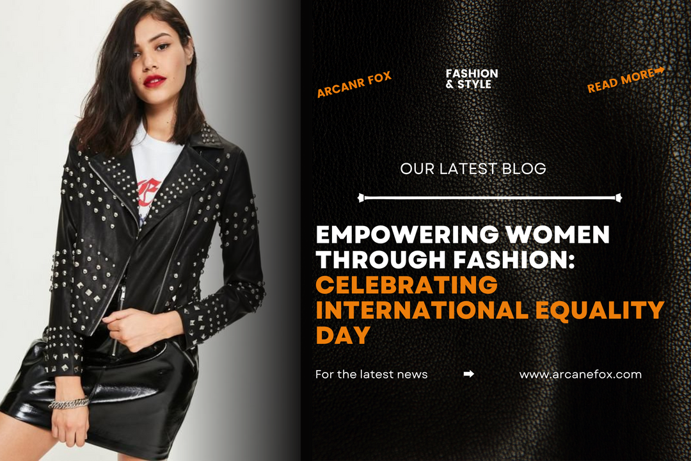Viewport: 691px width, 461px height.
Task: Click the word DAY in orange headline
Action: (x=343, y=335)
